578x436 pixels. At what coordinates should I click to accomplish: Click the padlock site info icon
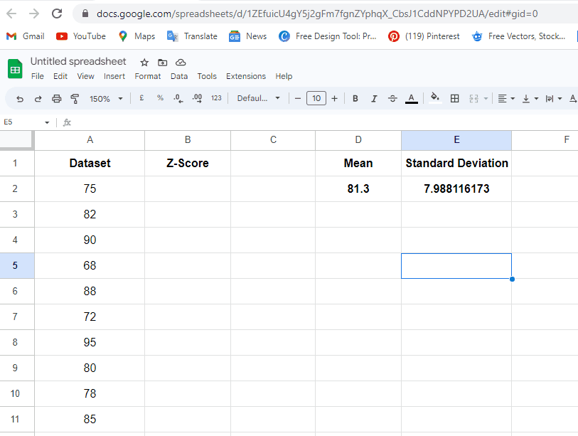coord(85,14)
